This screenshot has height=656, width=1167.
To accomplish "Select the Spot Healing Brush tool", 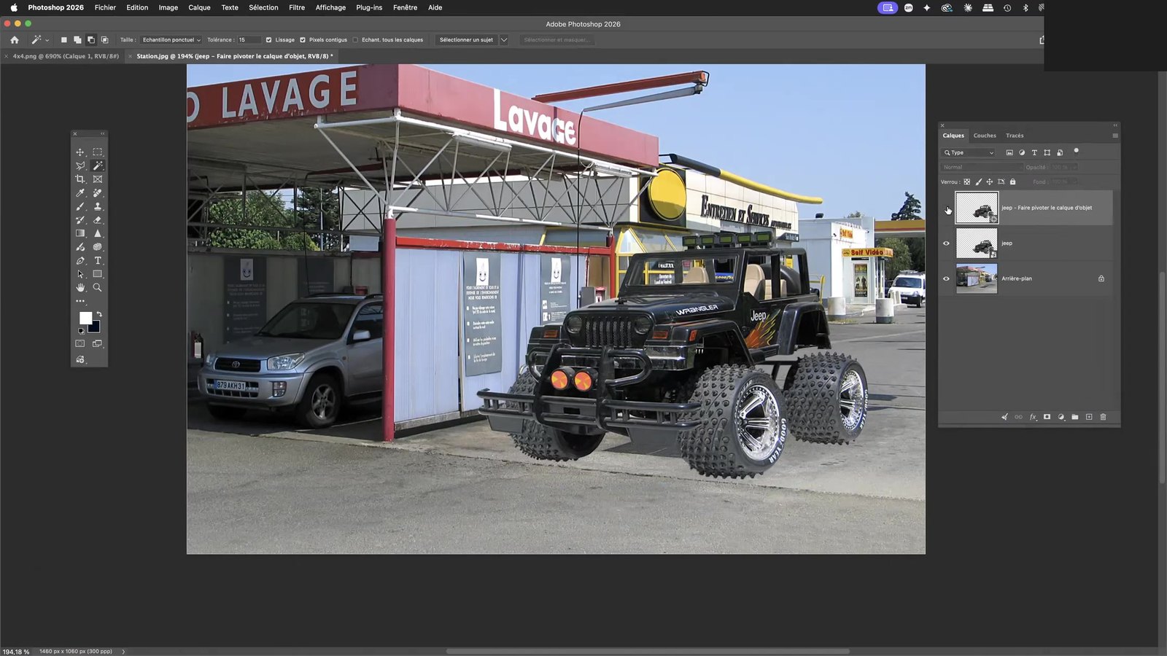I will pos(98,193).
